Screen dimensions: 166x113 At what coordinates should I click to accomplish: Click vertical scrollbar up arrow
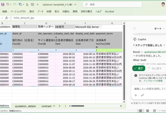[124, 23]
